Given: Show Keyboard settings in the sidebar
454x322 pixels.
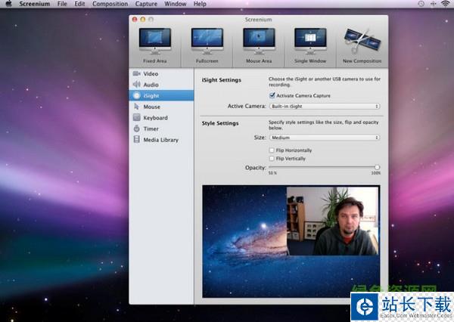Looking at the screenshot, I should pyautogui.click(x=154, y=118).
